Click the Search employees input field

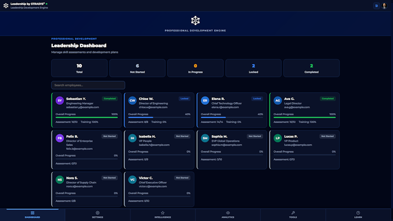(x=88, y=85)
